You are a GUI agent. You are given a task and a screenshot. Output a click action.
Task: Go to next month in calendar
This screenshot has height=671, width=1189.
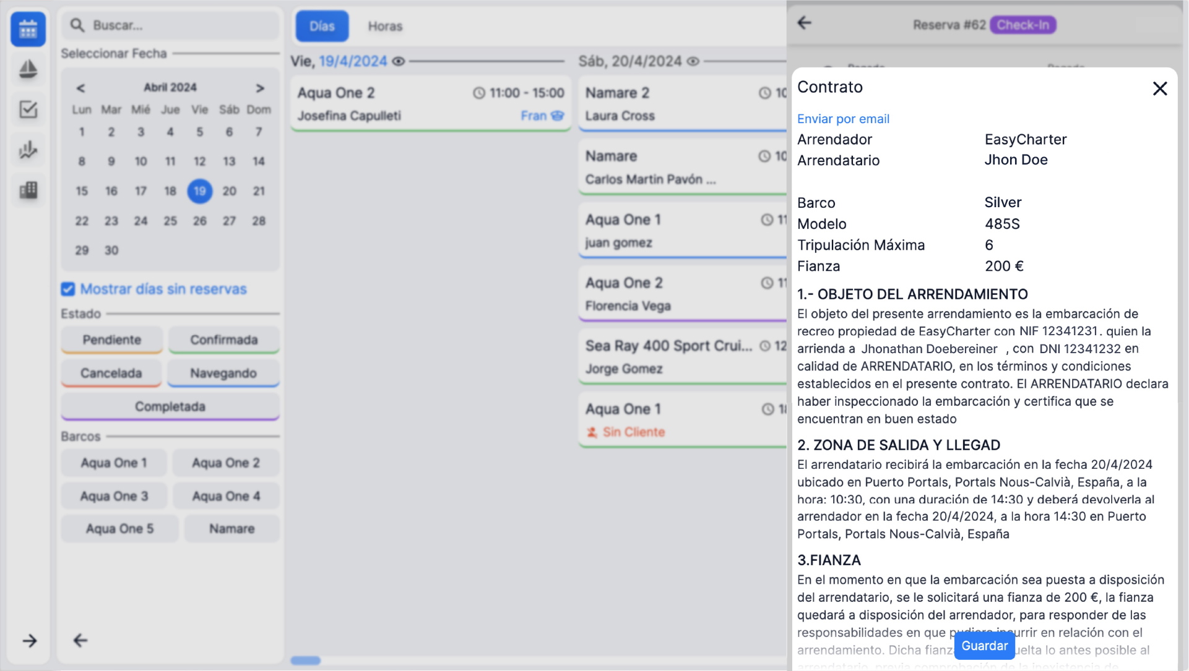[260, 88]
